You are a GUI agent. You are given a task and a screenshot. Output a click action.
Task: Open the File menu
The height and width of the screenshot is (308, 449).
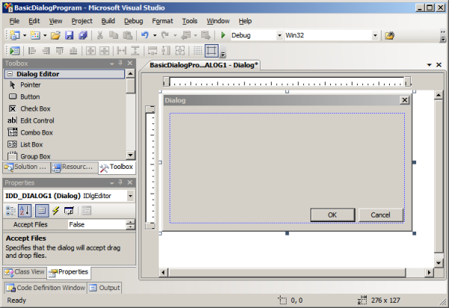(14, 21)
